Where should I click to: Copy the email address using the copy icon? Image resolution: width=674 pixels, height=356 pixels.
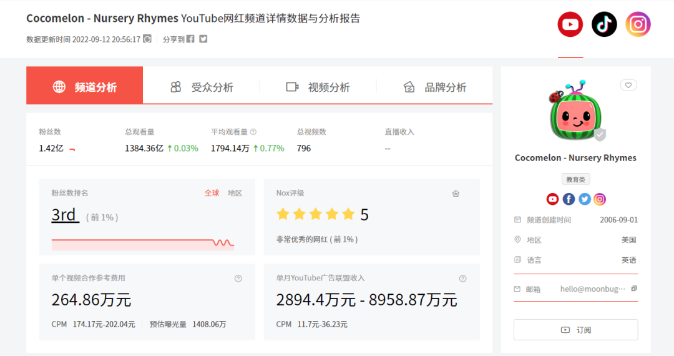pyautogui.click(x=634, y=289)
